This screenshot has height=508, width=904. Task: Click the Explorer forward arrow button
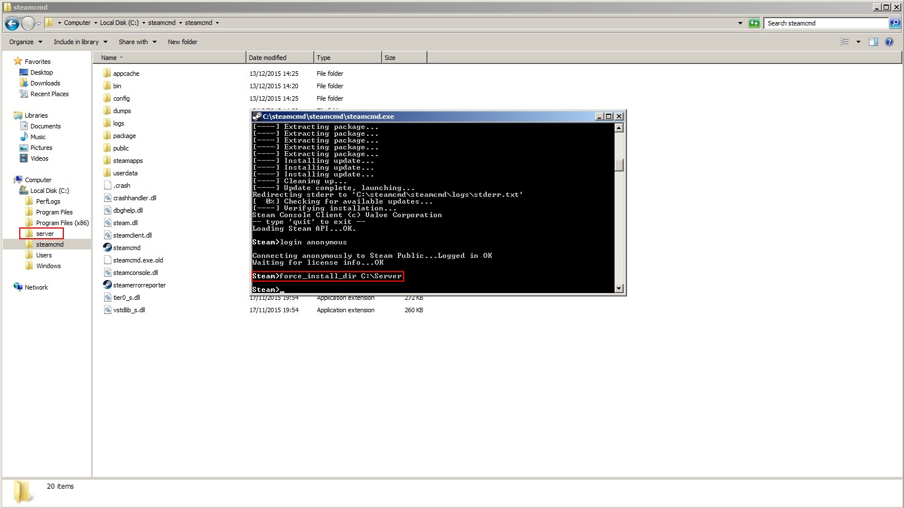(x=28, y=23)
